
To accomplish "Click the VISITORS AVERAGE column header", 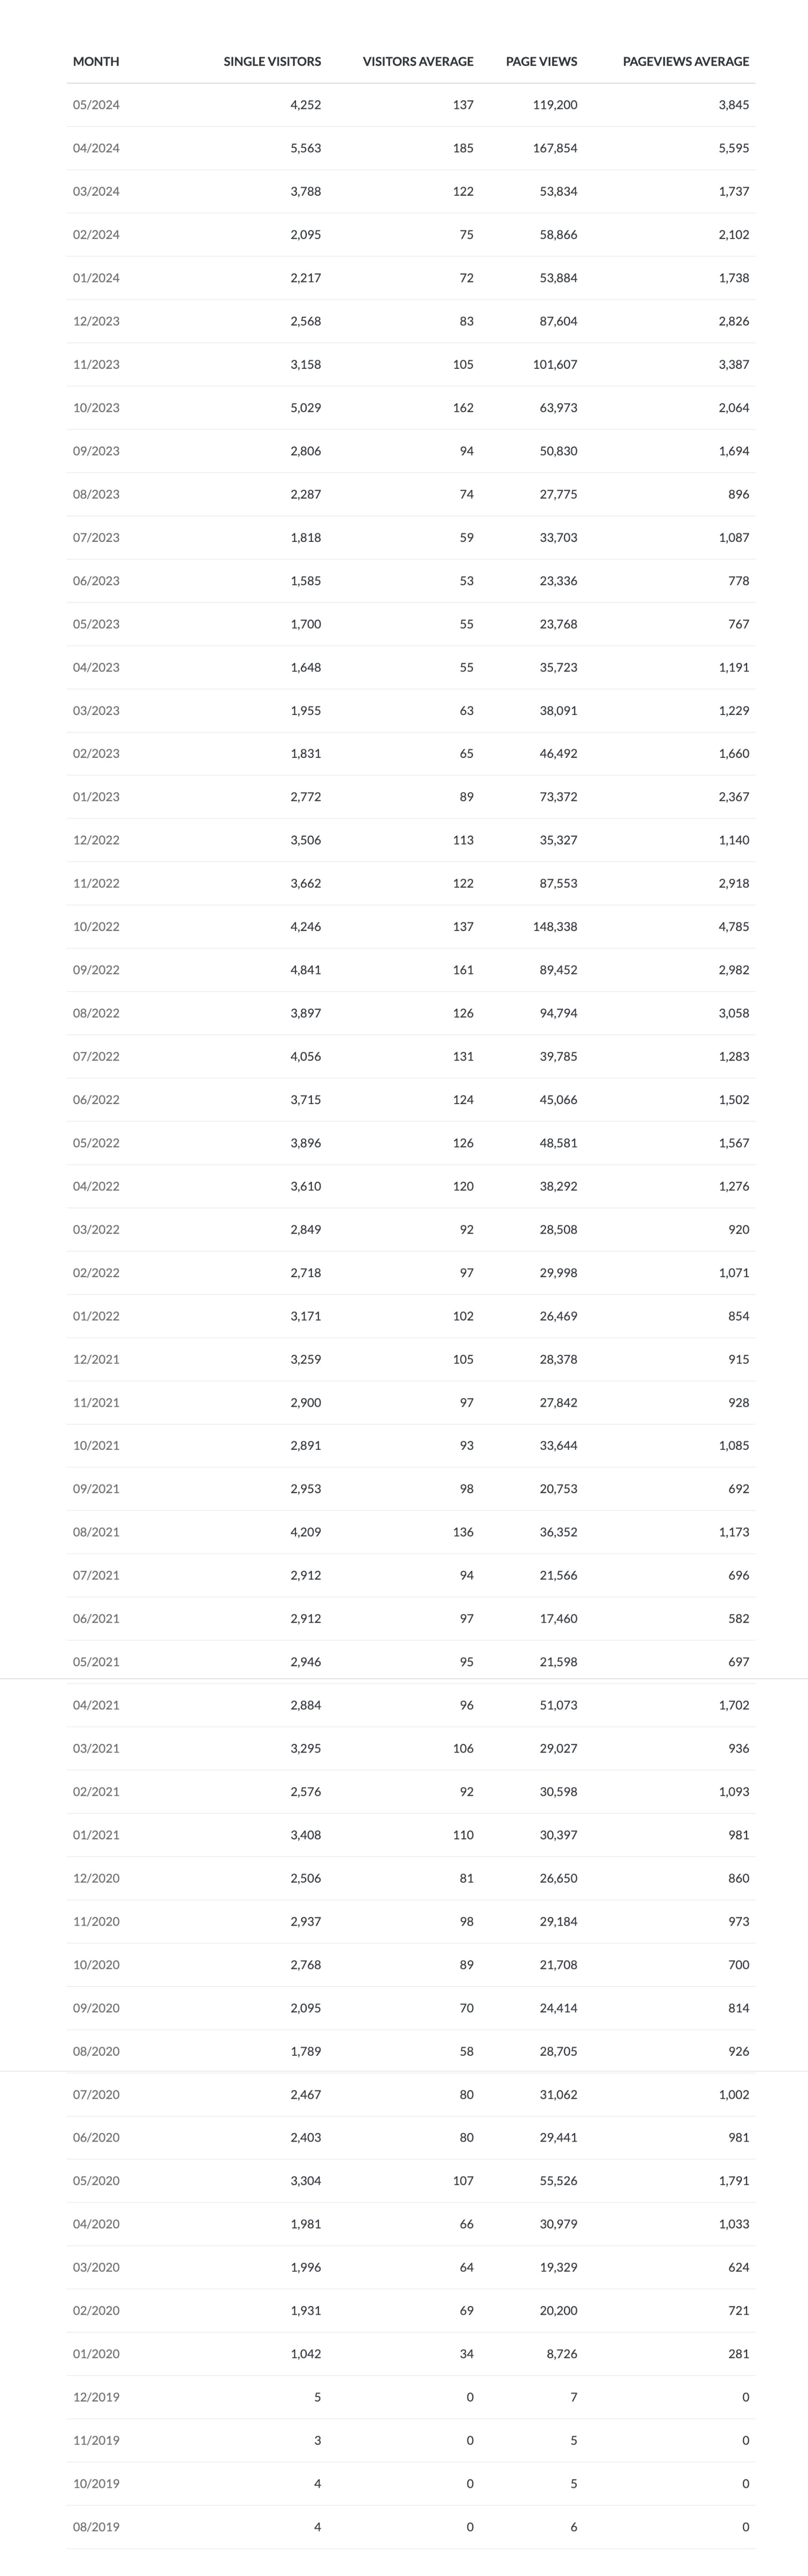I will coord(418,62).
